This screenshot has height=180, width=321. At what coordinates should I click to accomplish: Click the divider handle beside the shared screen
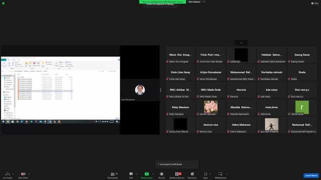coord(160,90)
